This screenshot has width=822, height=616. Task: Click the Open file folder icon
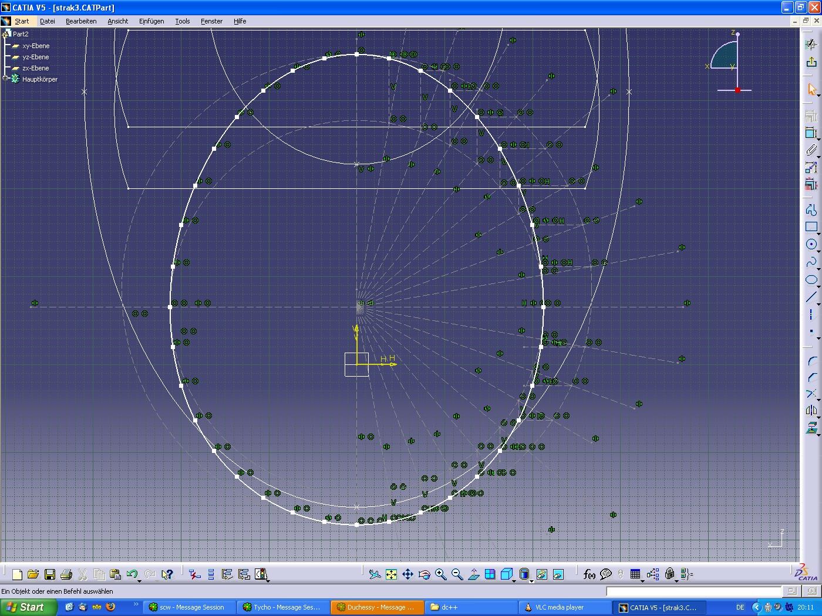(x=33, y=574)
